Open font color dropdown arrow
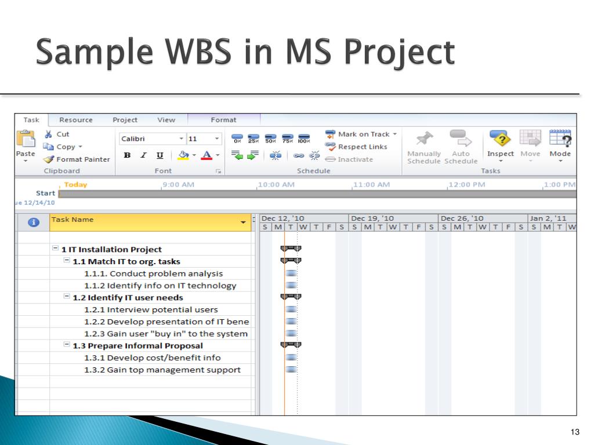Image resolution: width=594 pixels, height=445 pixels. coord(218,155)
